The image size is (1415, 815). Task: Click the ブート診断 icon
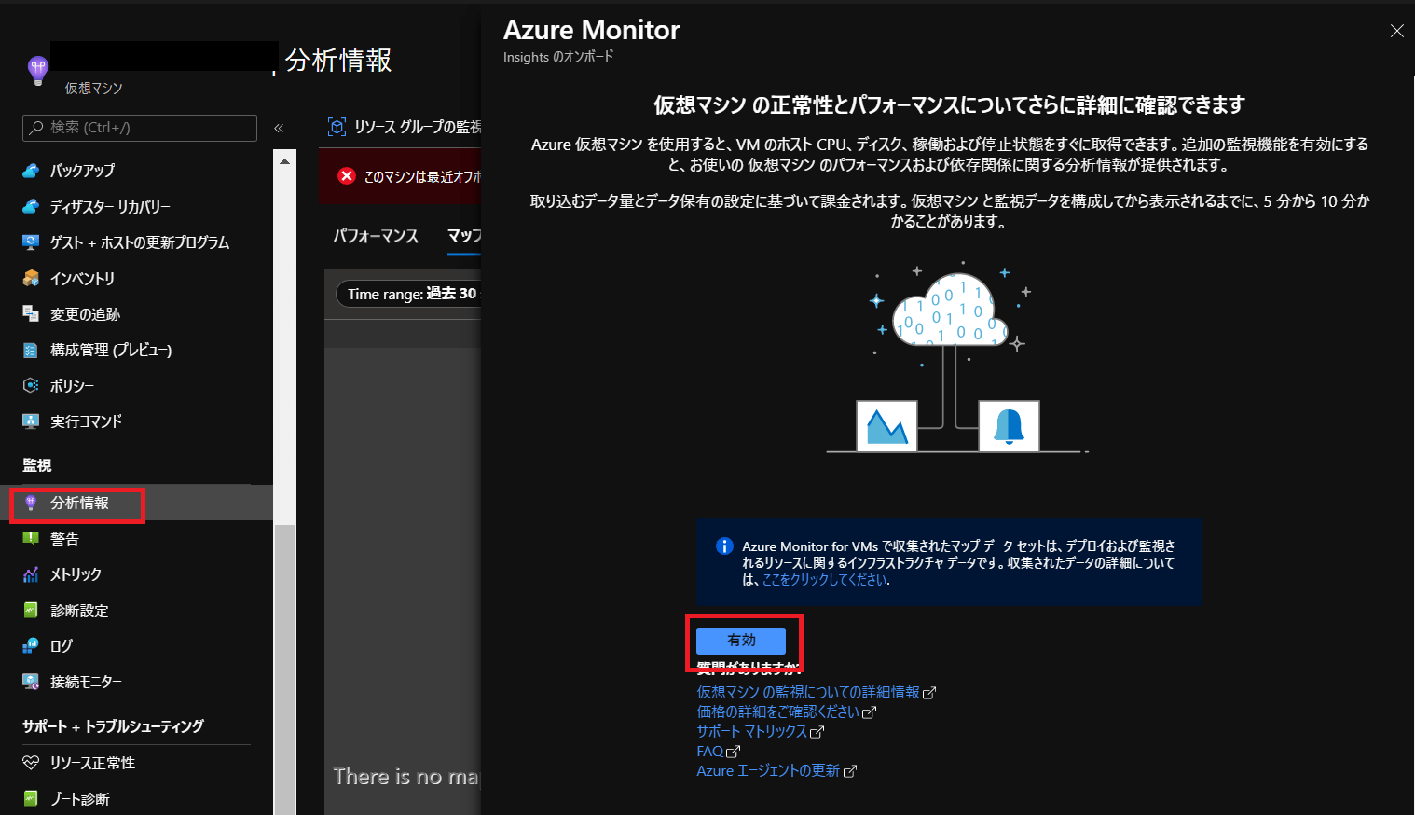pos(31,798)
